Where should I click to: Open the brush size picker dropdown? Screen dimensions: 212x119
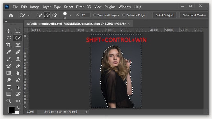click(x=71, y=15)
